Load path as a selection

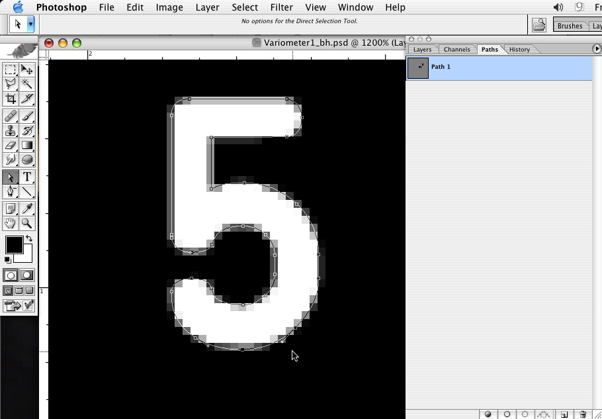point(525,414)
